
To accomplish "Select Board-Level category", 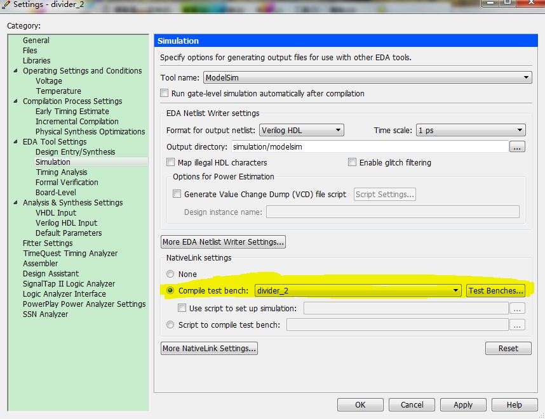I will tap(56, 192).
